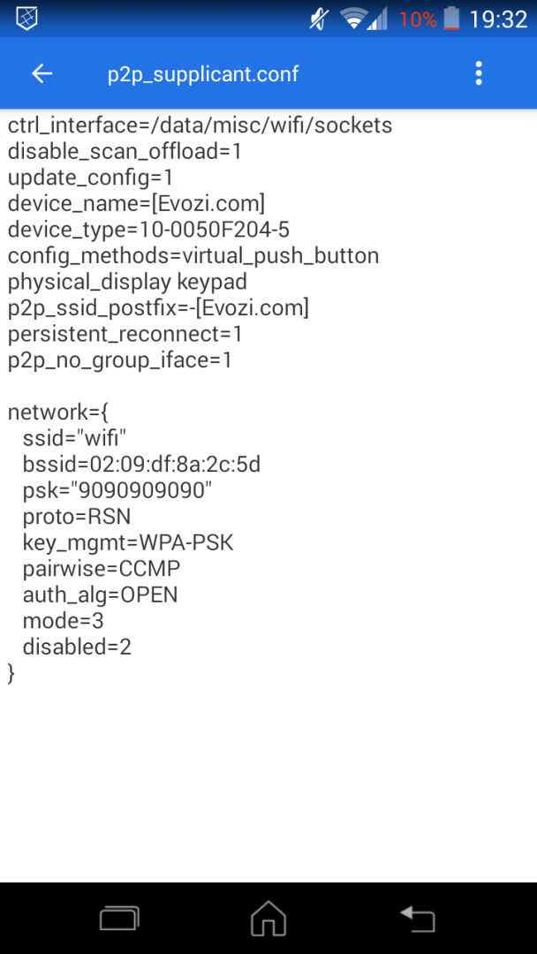Tap the Wi-Fi signal status icon
The image size is (537, 954).
tap(354, 19)
